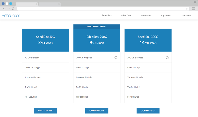
Task: Switch to the first browser tab
Action: (27, 4)
